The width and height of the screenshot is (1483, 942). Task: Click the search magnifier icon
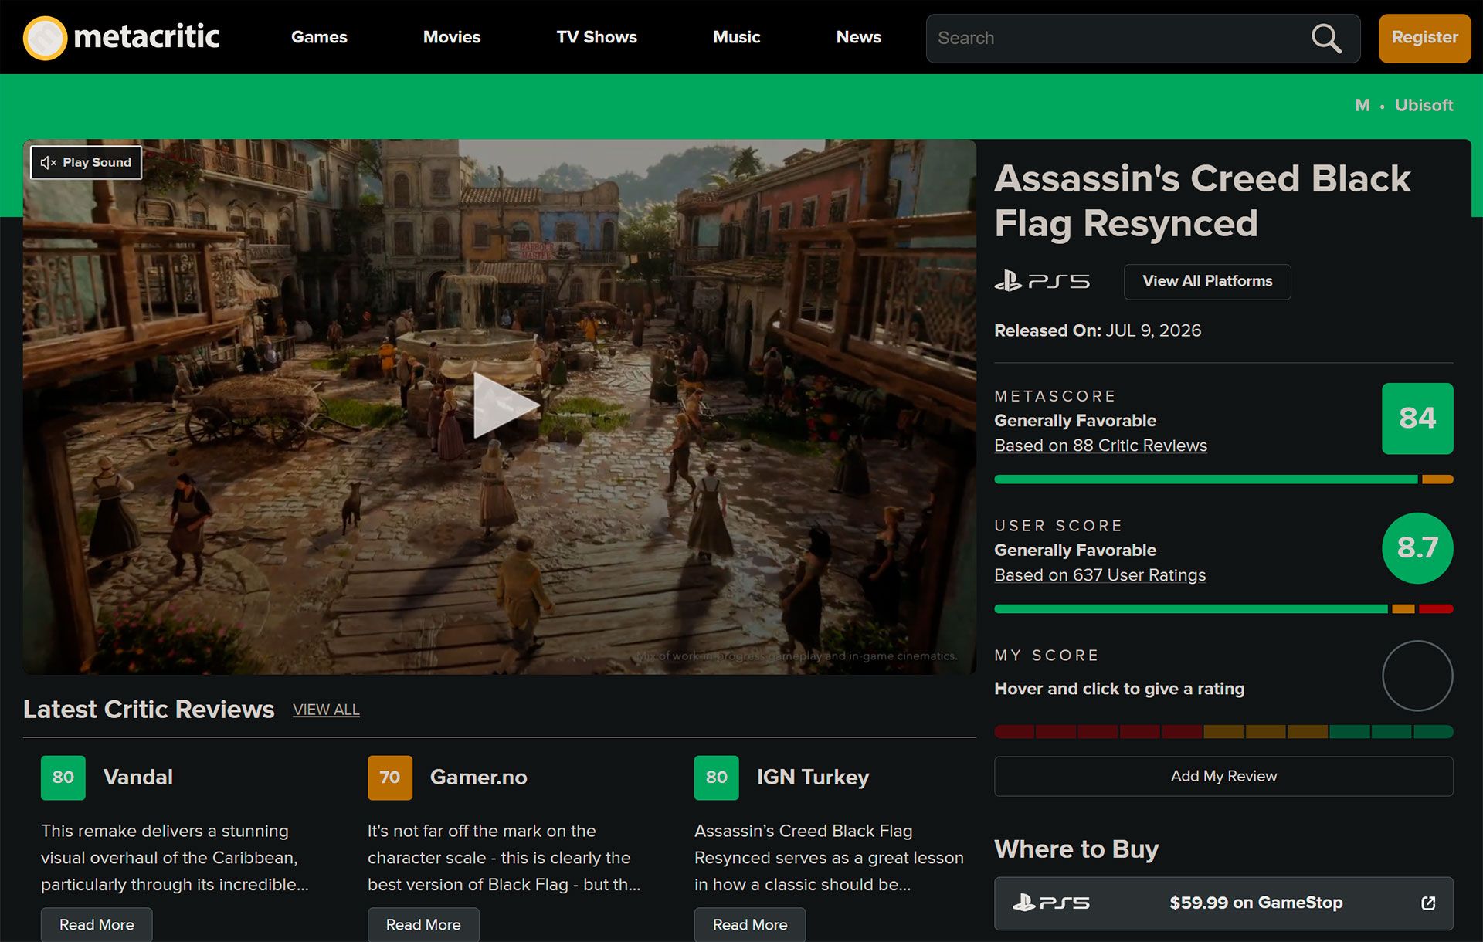coord(1326,38)
